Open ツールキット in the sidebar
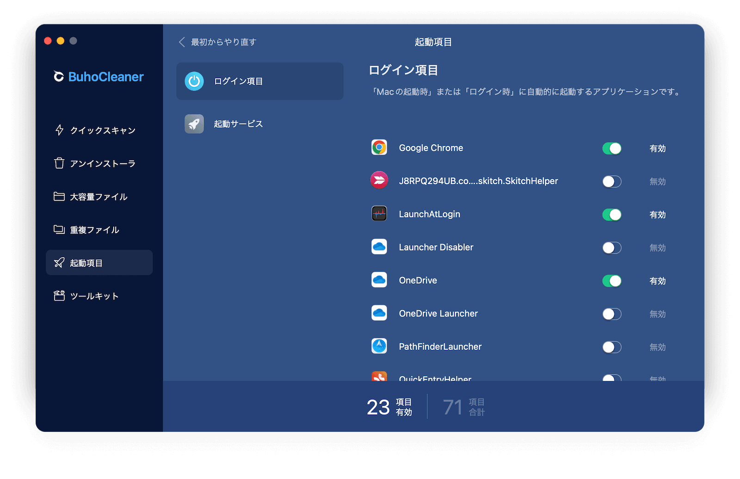This screenshot has height=479, width=740. pos(99,296)
